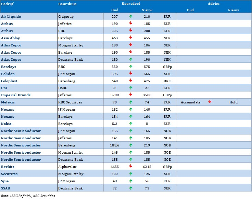Click the green up arrow for Nokia

point(131,124)
